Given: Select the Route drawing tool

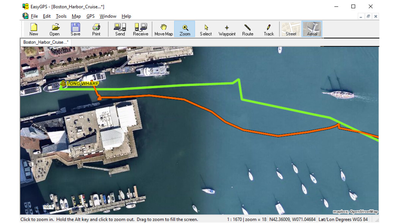Looking at the screenshot, I should pos(248,29).
